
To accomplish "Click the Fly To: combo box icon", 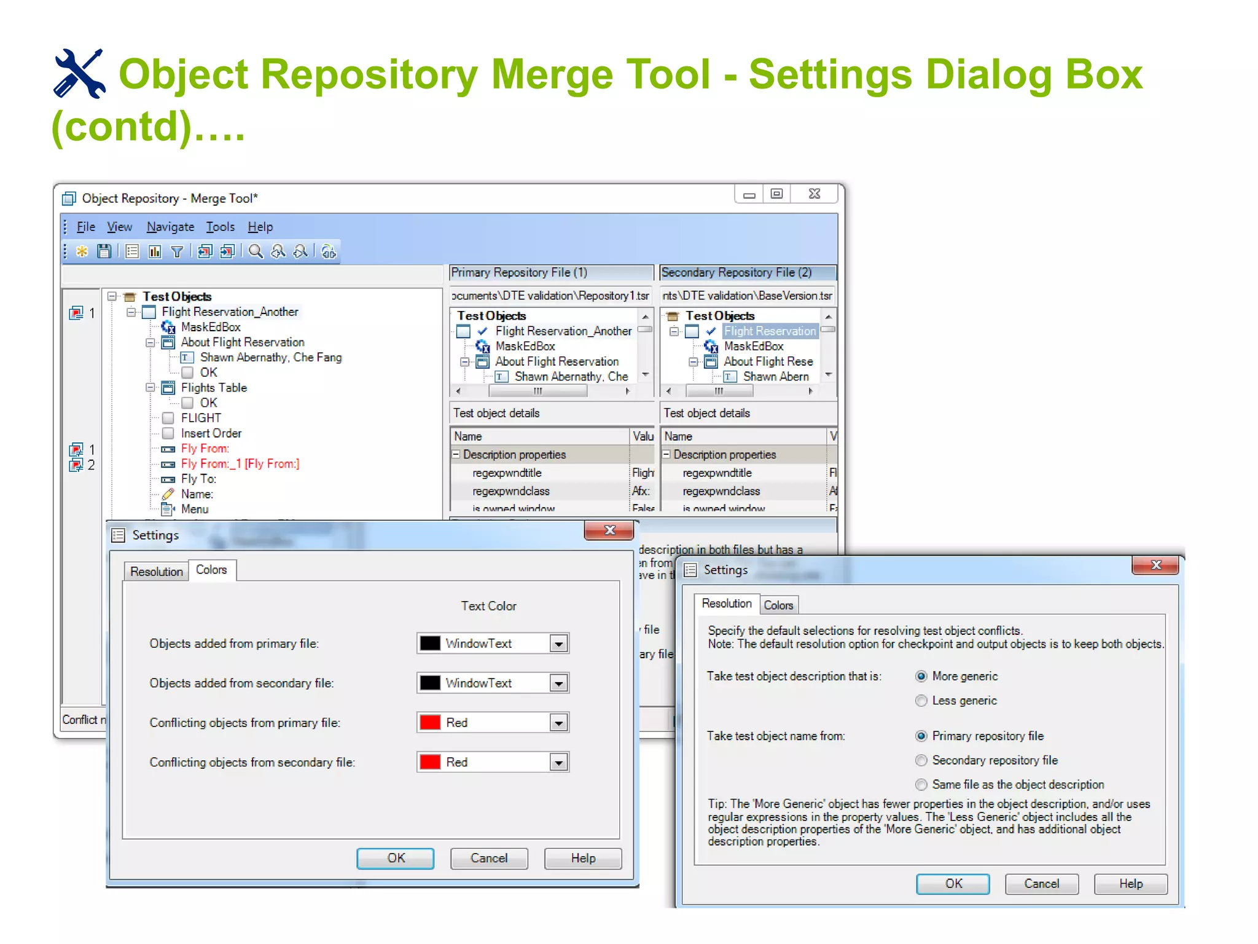I will 168,479.
